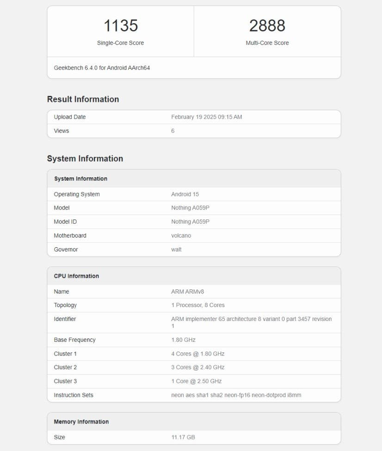Image resolution: width=382 pixels, height=451 pixels.
Task: Click the Cluster 2 value 3 Cores @ 2.40 GHz
Action: (197, 367)
